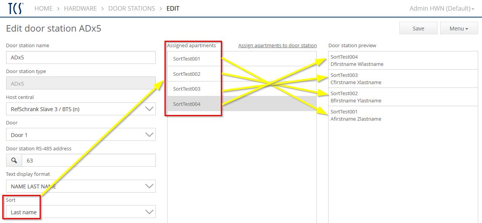Click the magnifier icon beside RS-485 address

[x=14, y=161]
